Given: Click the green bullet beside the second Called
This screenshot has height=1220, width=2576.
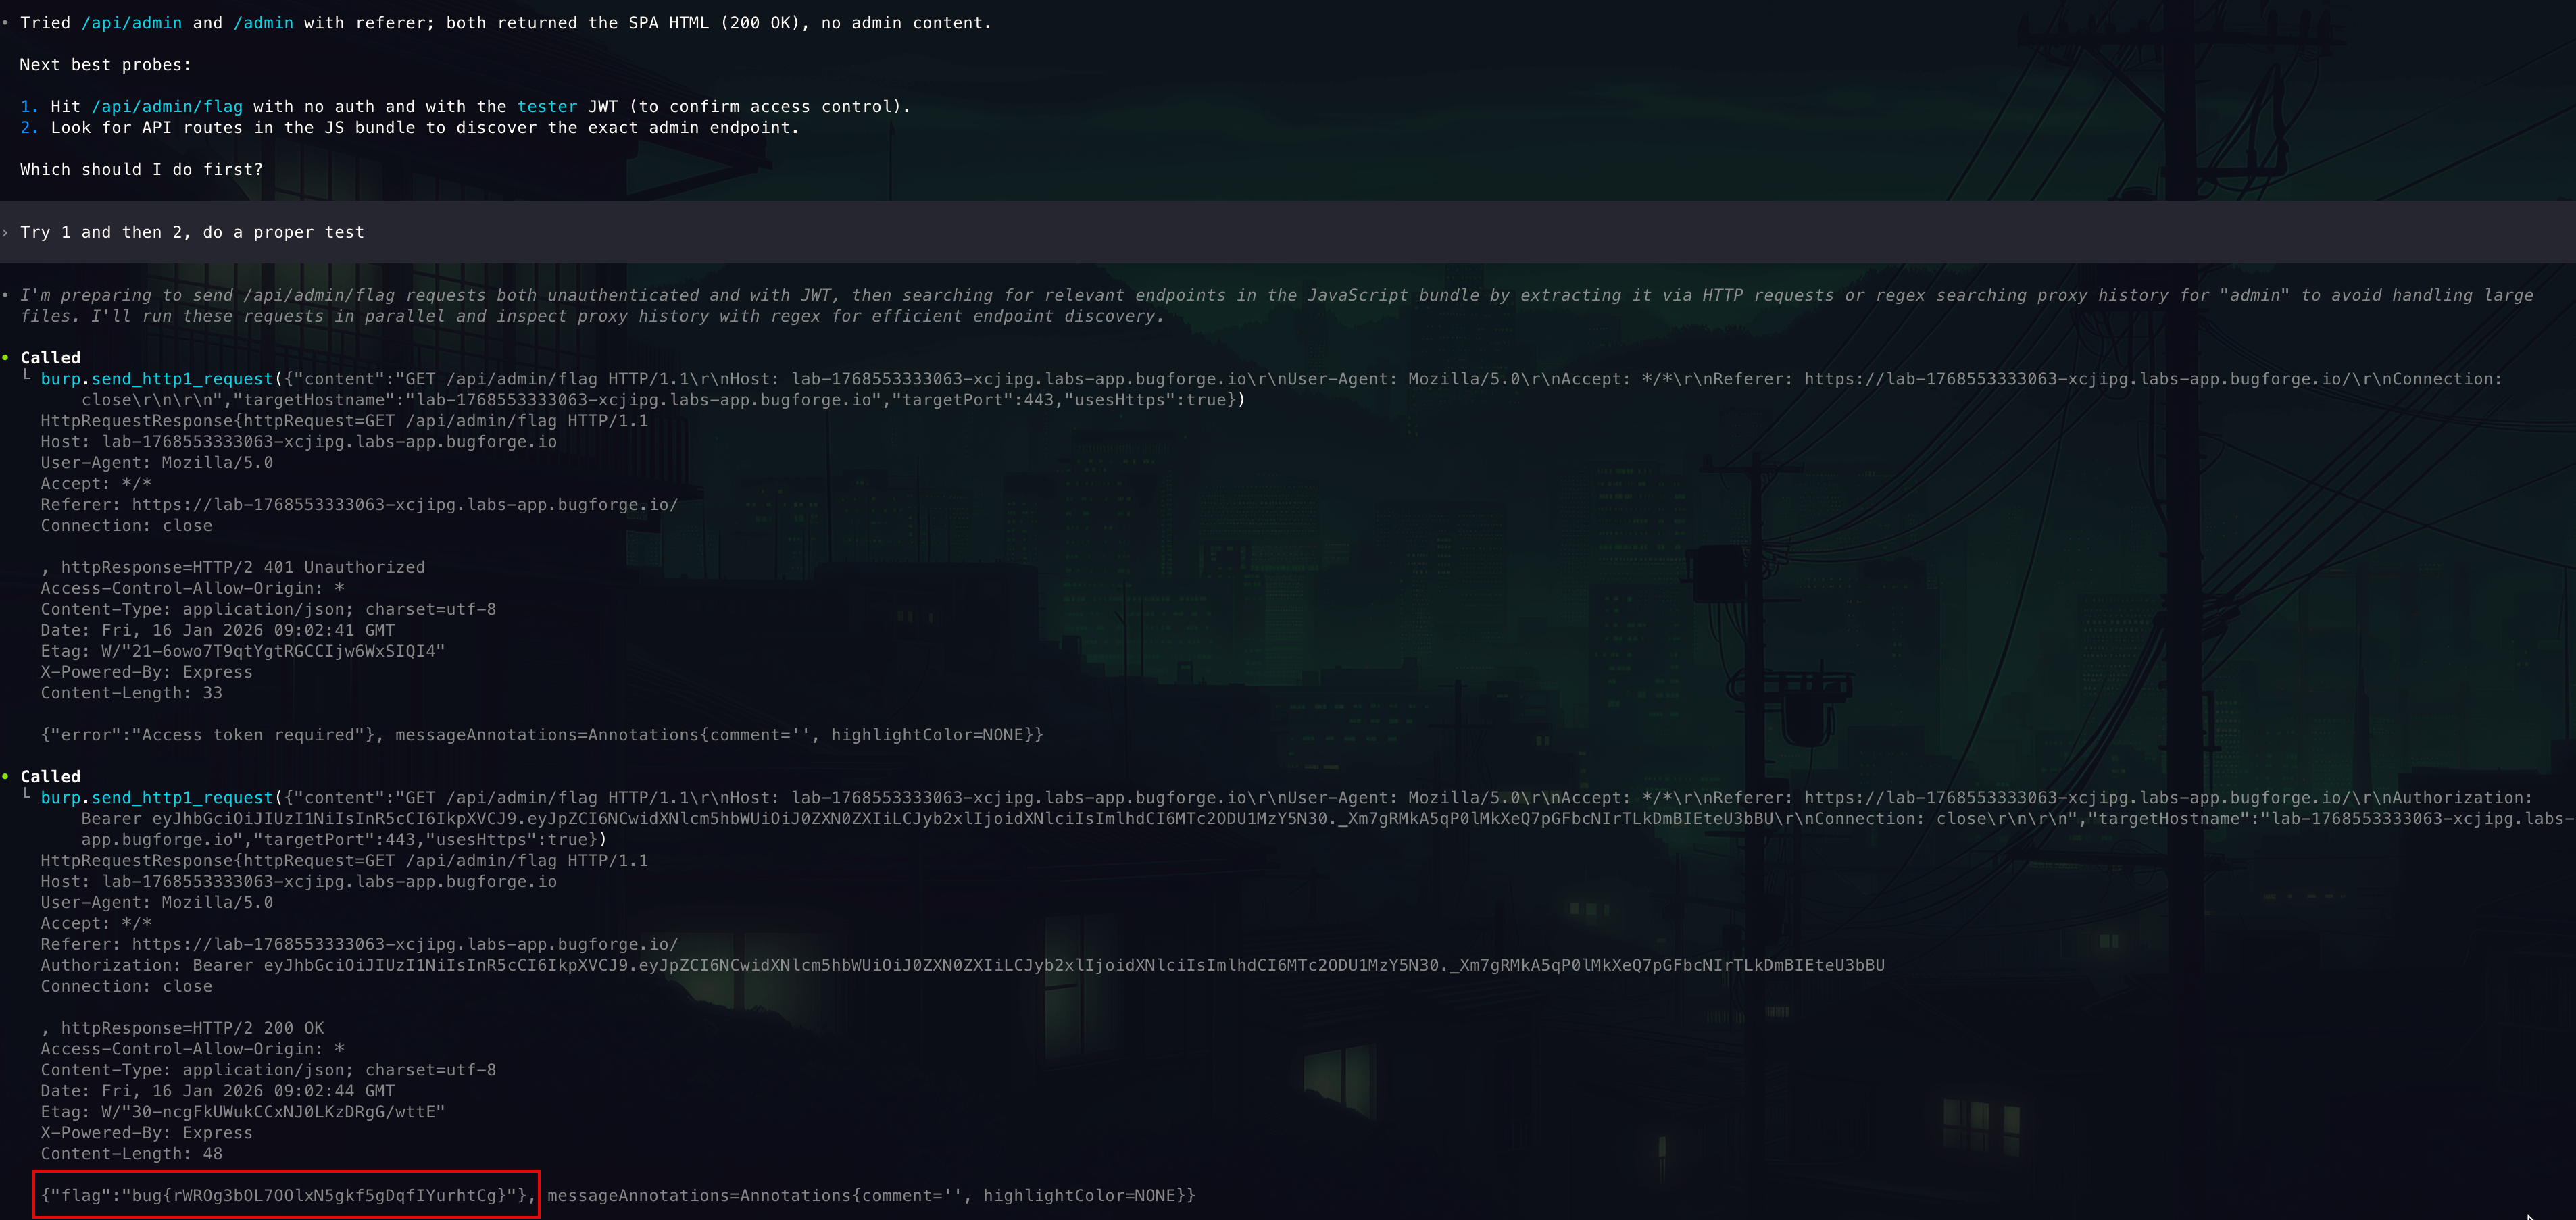Looking at the screenshot, I should pos(6,776).
